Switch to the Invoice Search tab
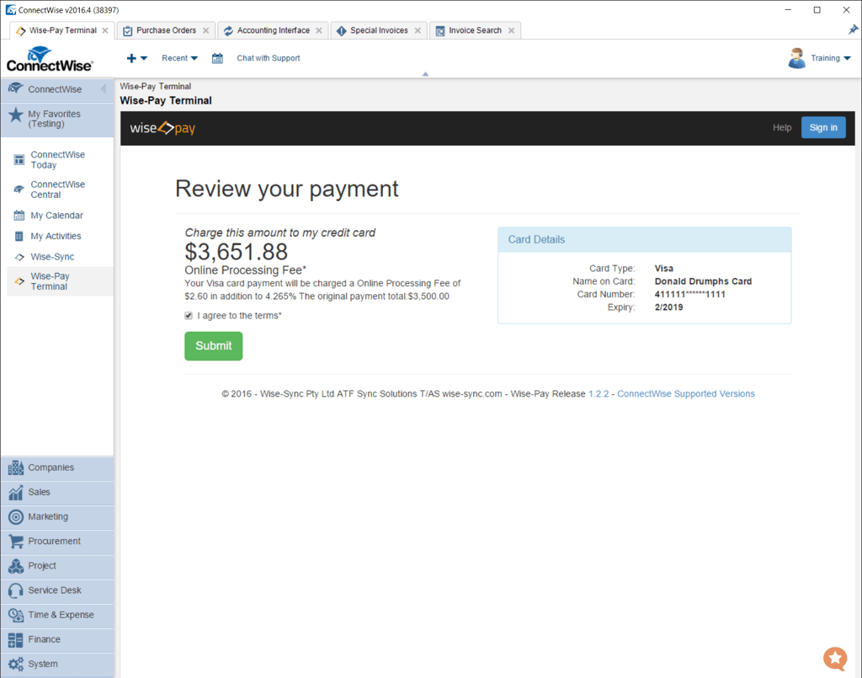Image resolution: width=862 pixels, height=678 pixels. coord(475,30)
